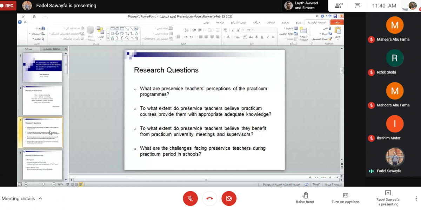421x210 pixels.
Task: Expand the Replace (استبدال) dropdown
Action: (x=29, y=34)
